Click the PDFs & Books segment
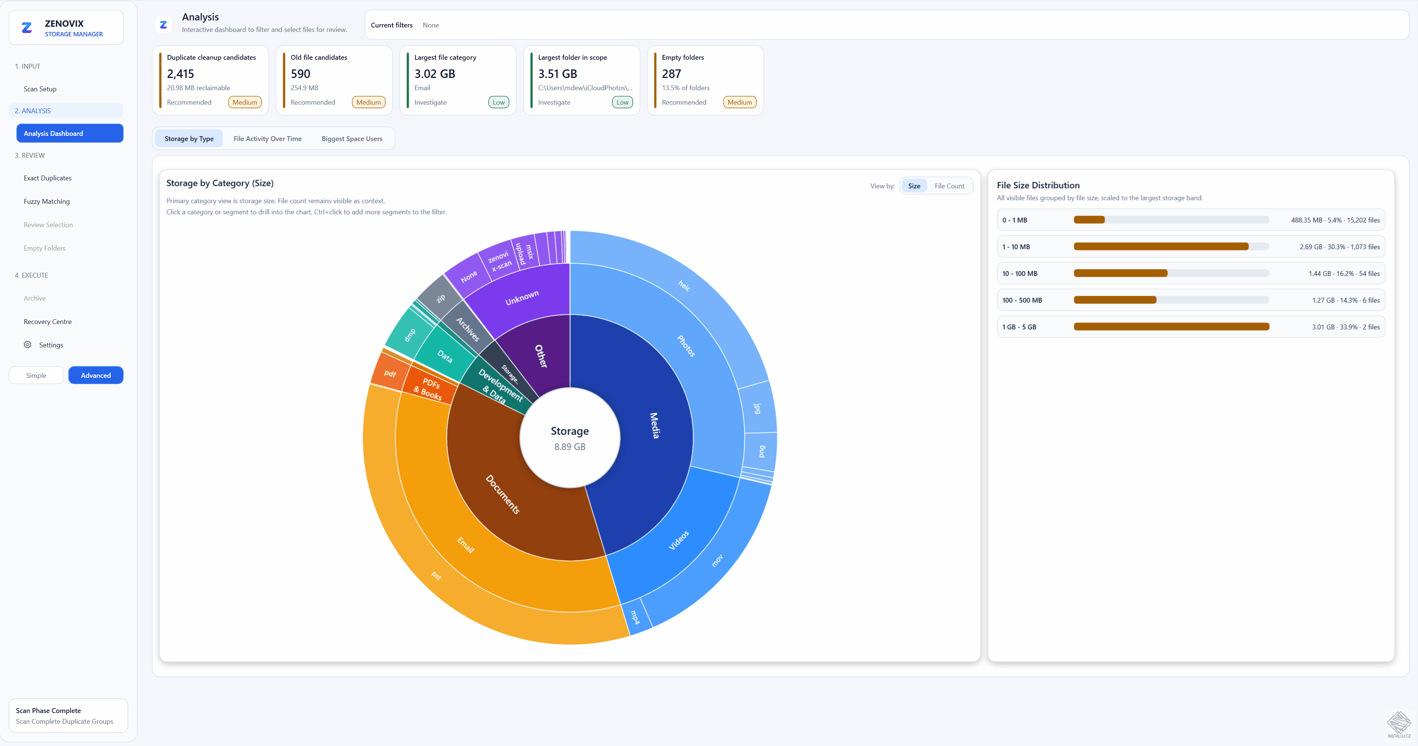Image resolution: width=1418 pixels, height=746 pixels. click(x=429, y=388)
